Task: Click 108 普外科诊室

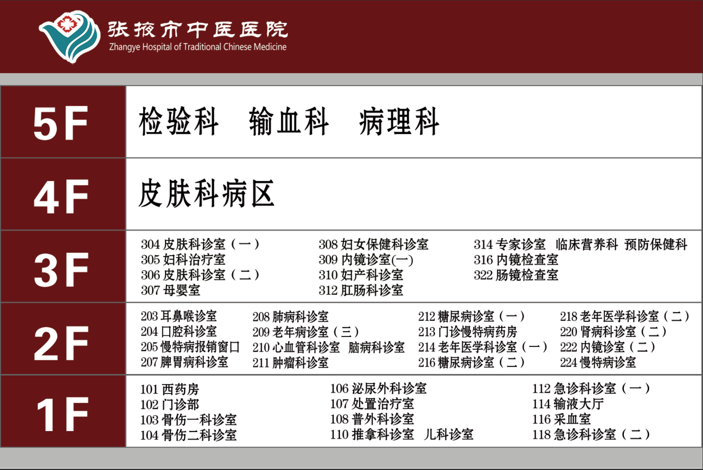Action: (372, 419)
